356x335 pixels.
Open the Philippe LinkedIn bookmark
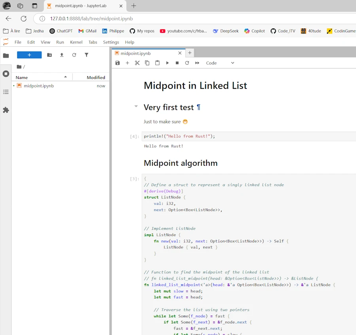[113, 31]
